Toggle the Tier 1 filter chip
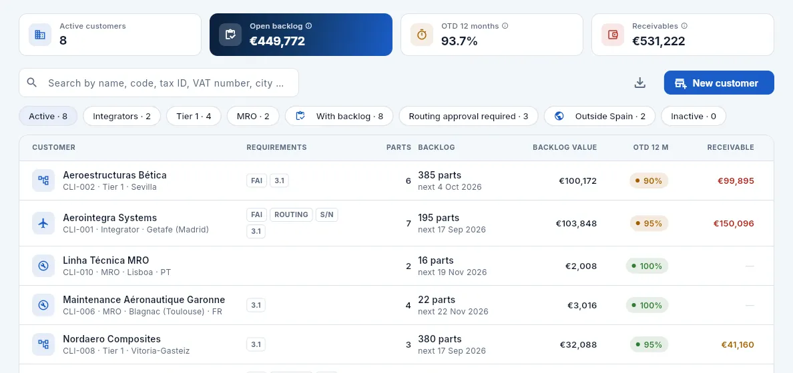 (x=194, y=116)
